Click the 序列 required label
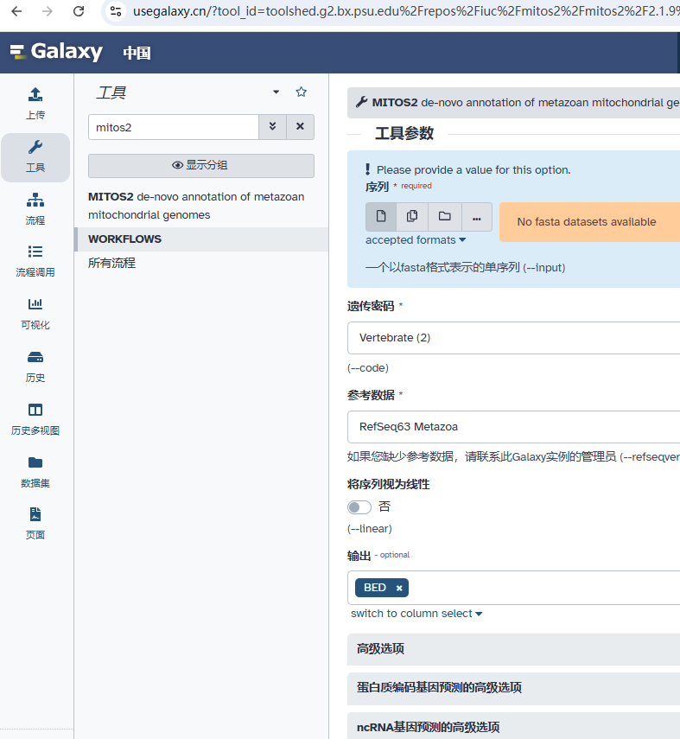This screenshot has height=739, width=680. tap(398, 187)
